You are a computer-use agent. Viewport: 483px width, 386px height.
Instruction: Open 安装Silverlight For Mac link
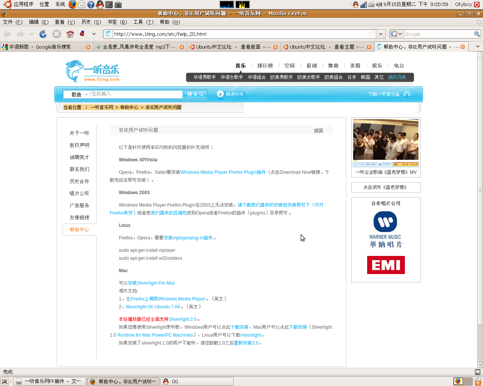pyautogui.click(x=151, y=283)
